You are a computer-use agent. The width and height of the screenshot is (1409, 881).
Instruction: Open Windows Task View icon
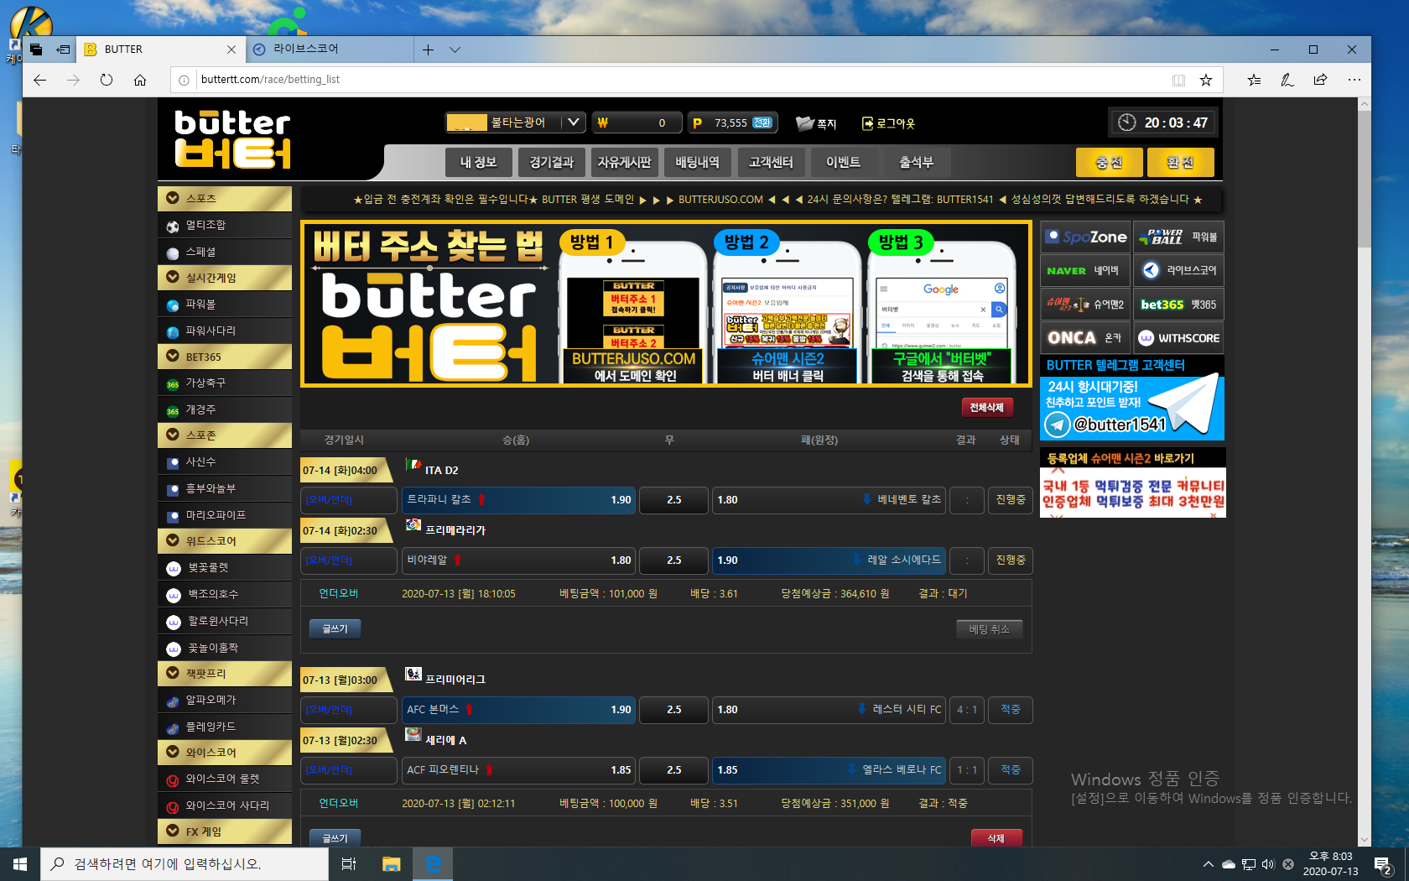coord(349,863)
